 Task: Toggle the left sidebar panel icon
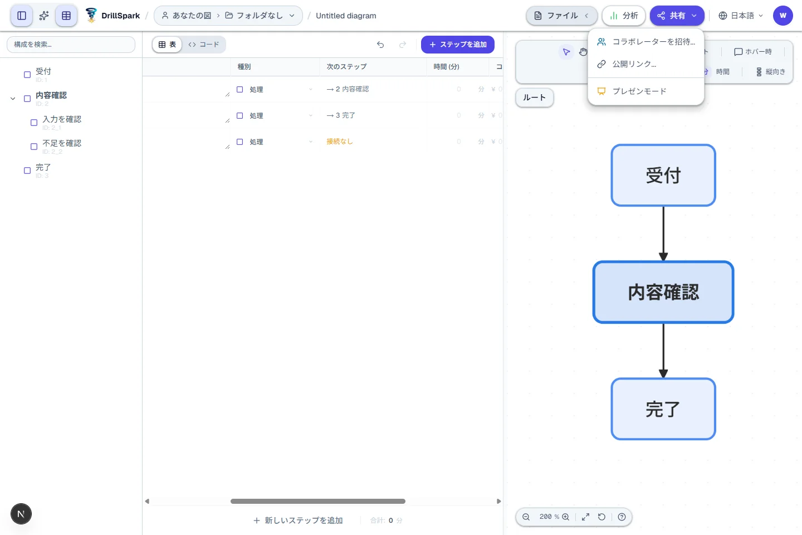coord(22,16)
